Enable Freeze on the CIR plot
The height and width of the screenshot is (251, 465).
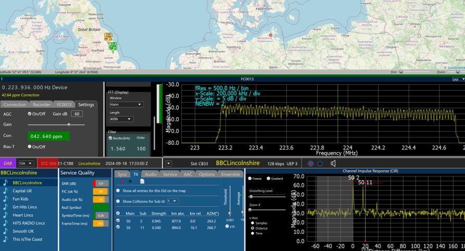click(250, 179)
